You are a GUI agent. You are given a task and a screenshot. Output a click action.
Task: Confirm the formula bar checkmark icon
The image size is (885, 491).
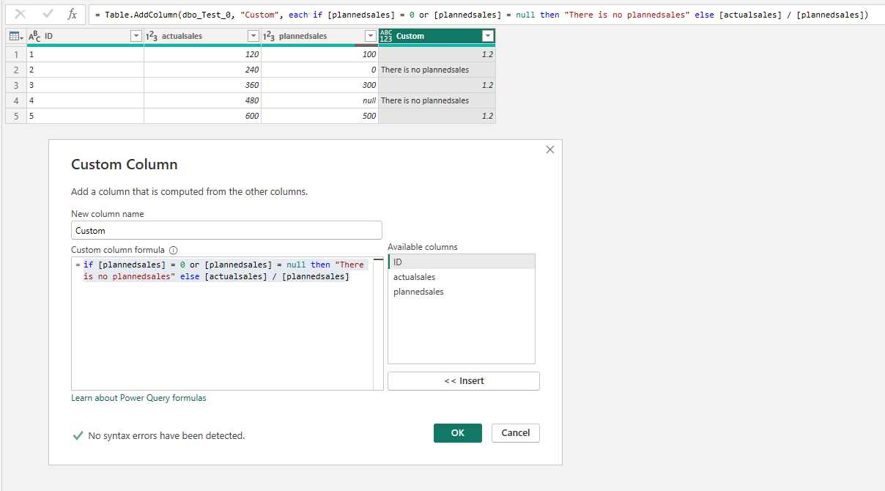click(48, 14)
